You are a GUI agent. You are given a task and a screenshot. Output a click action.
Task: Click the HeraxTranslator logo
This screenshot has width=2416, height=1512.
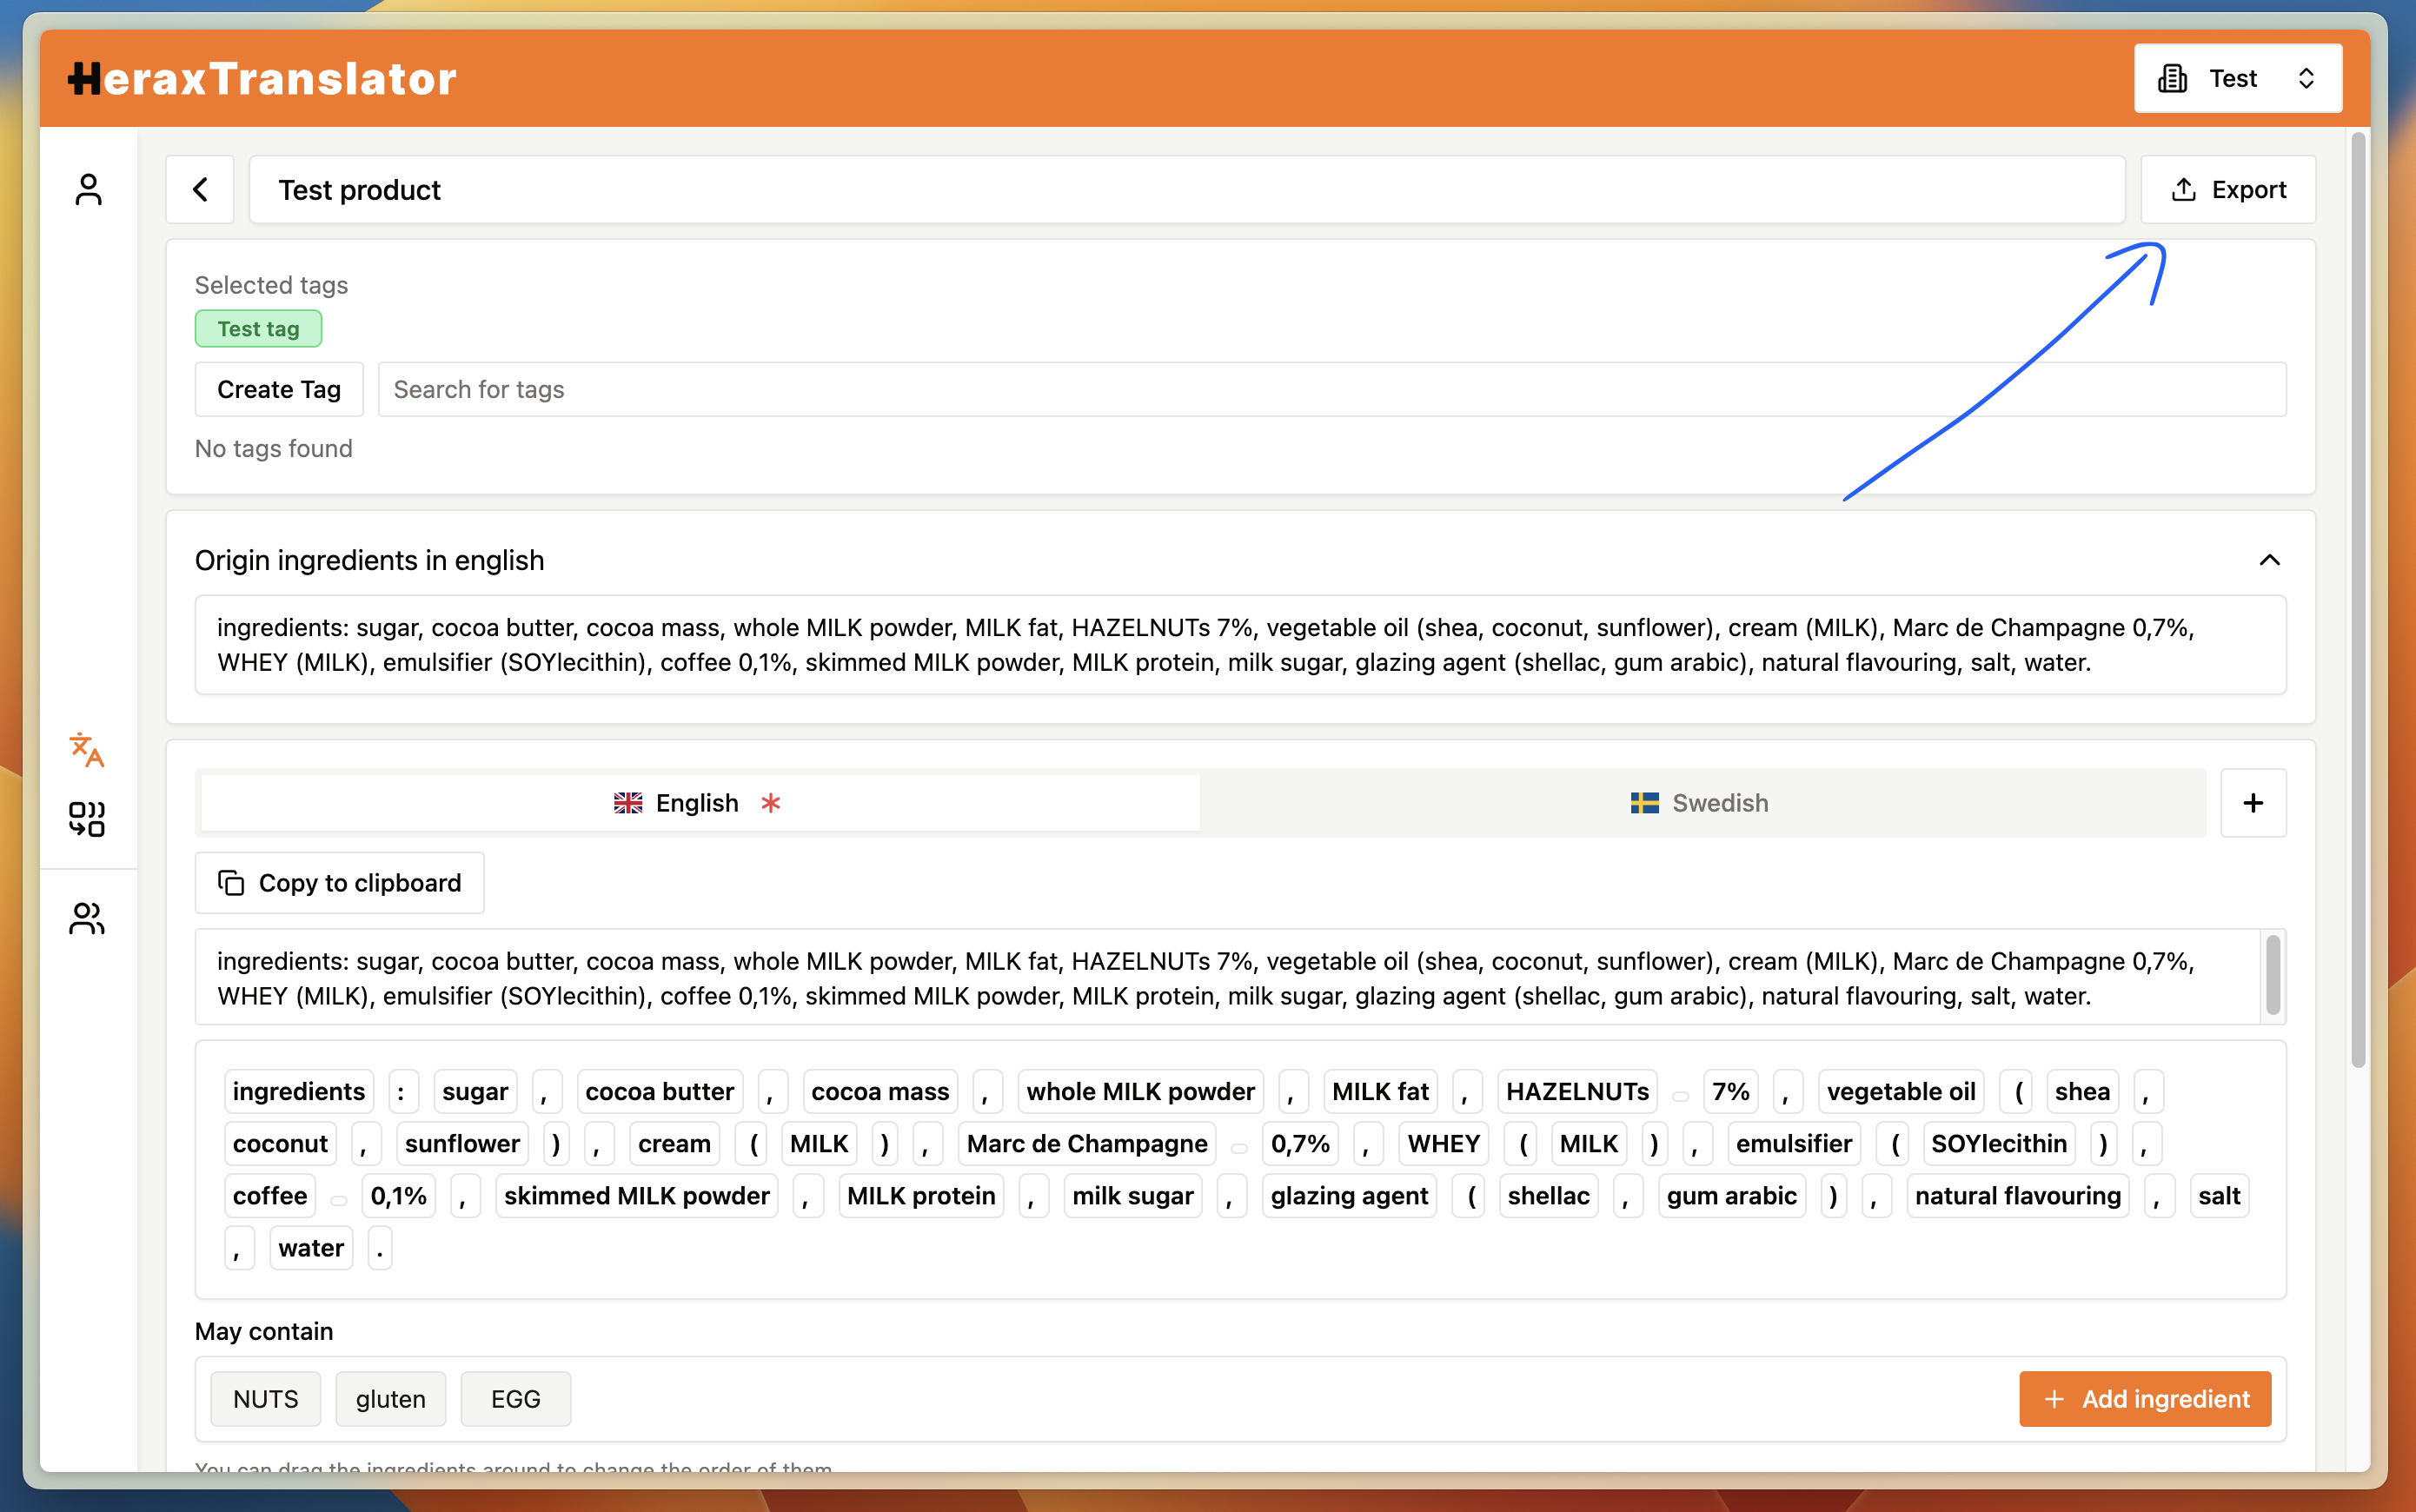click(262, 79)
